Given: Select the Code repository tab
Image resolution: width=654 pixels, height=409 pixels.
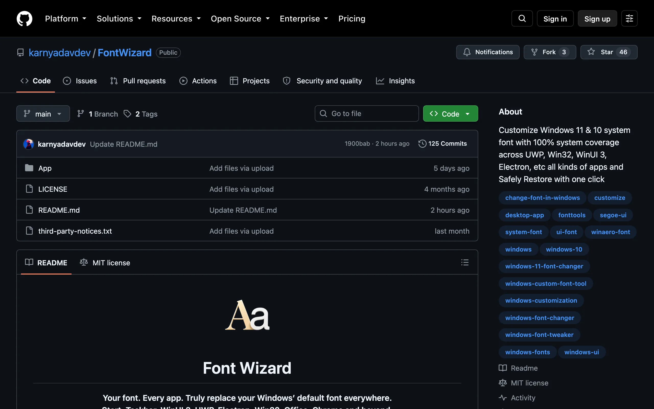Looking at the screenshot, I should tap(36, 81).
